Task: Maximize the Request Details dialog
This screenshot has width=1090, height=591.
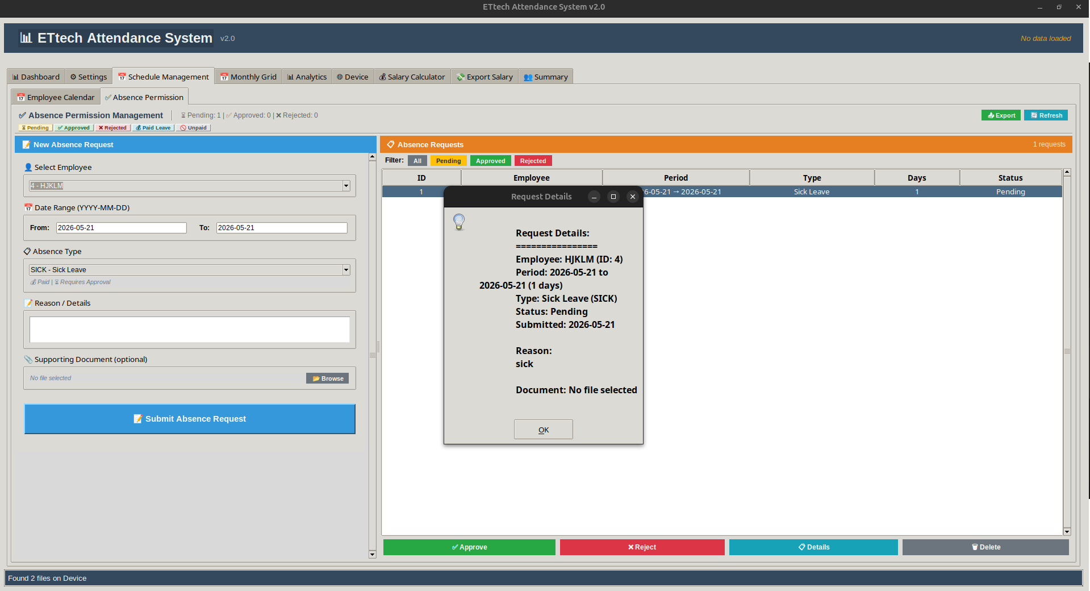Action: pyautogui.click(x=613, y=197)
